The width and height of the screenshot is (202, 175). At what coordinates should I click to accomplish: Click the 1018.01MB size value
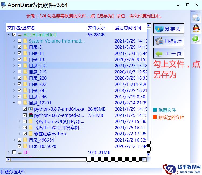point(99,152)
